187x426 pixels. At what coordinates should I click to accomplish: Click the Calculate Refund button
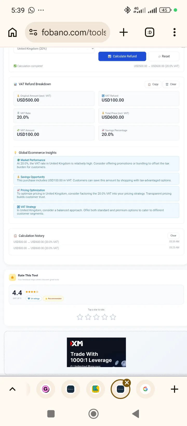click(122, 56)
